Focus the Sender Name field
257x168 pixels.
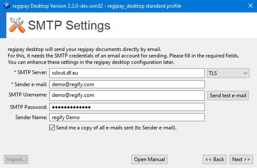(x=127, y=117)
